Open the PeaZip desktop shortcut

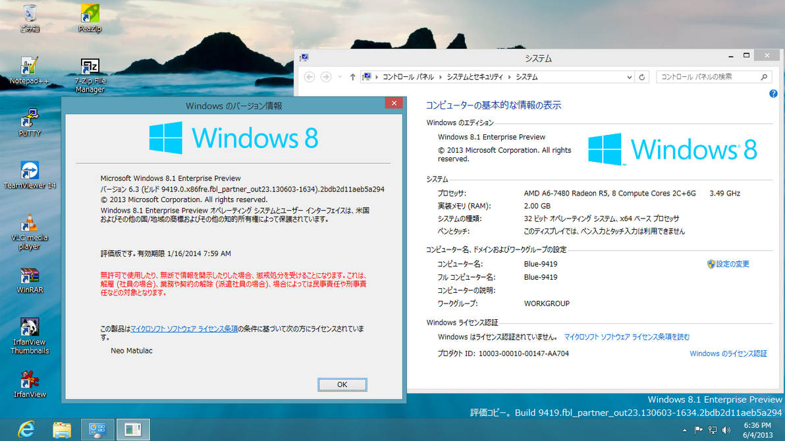click(90, 18)
